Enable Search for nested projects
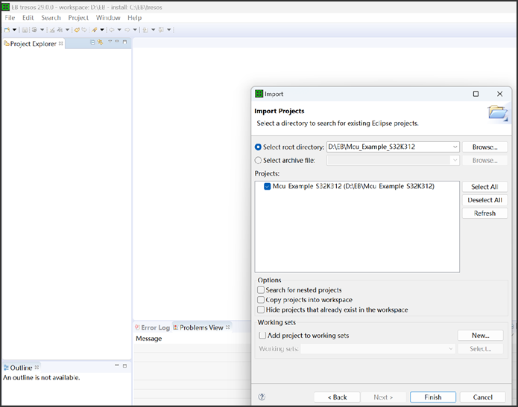Screen dimensions: 518x407 261,290
